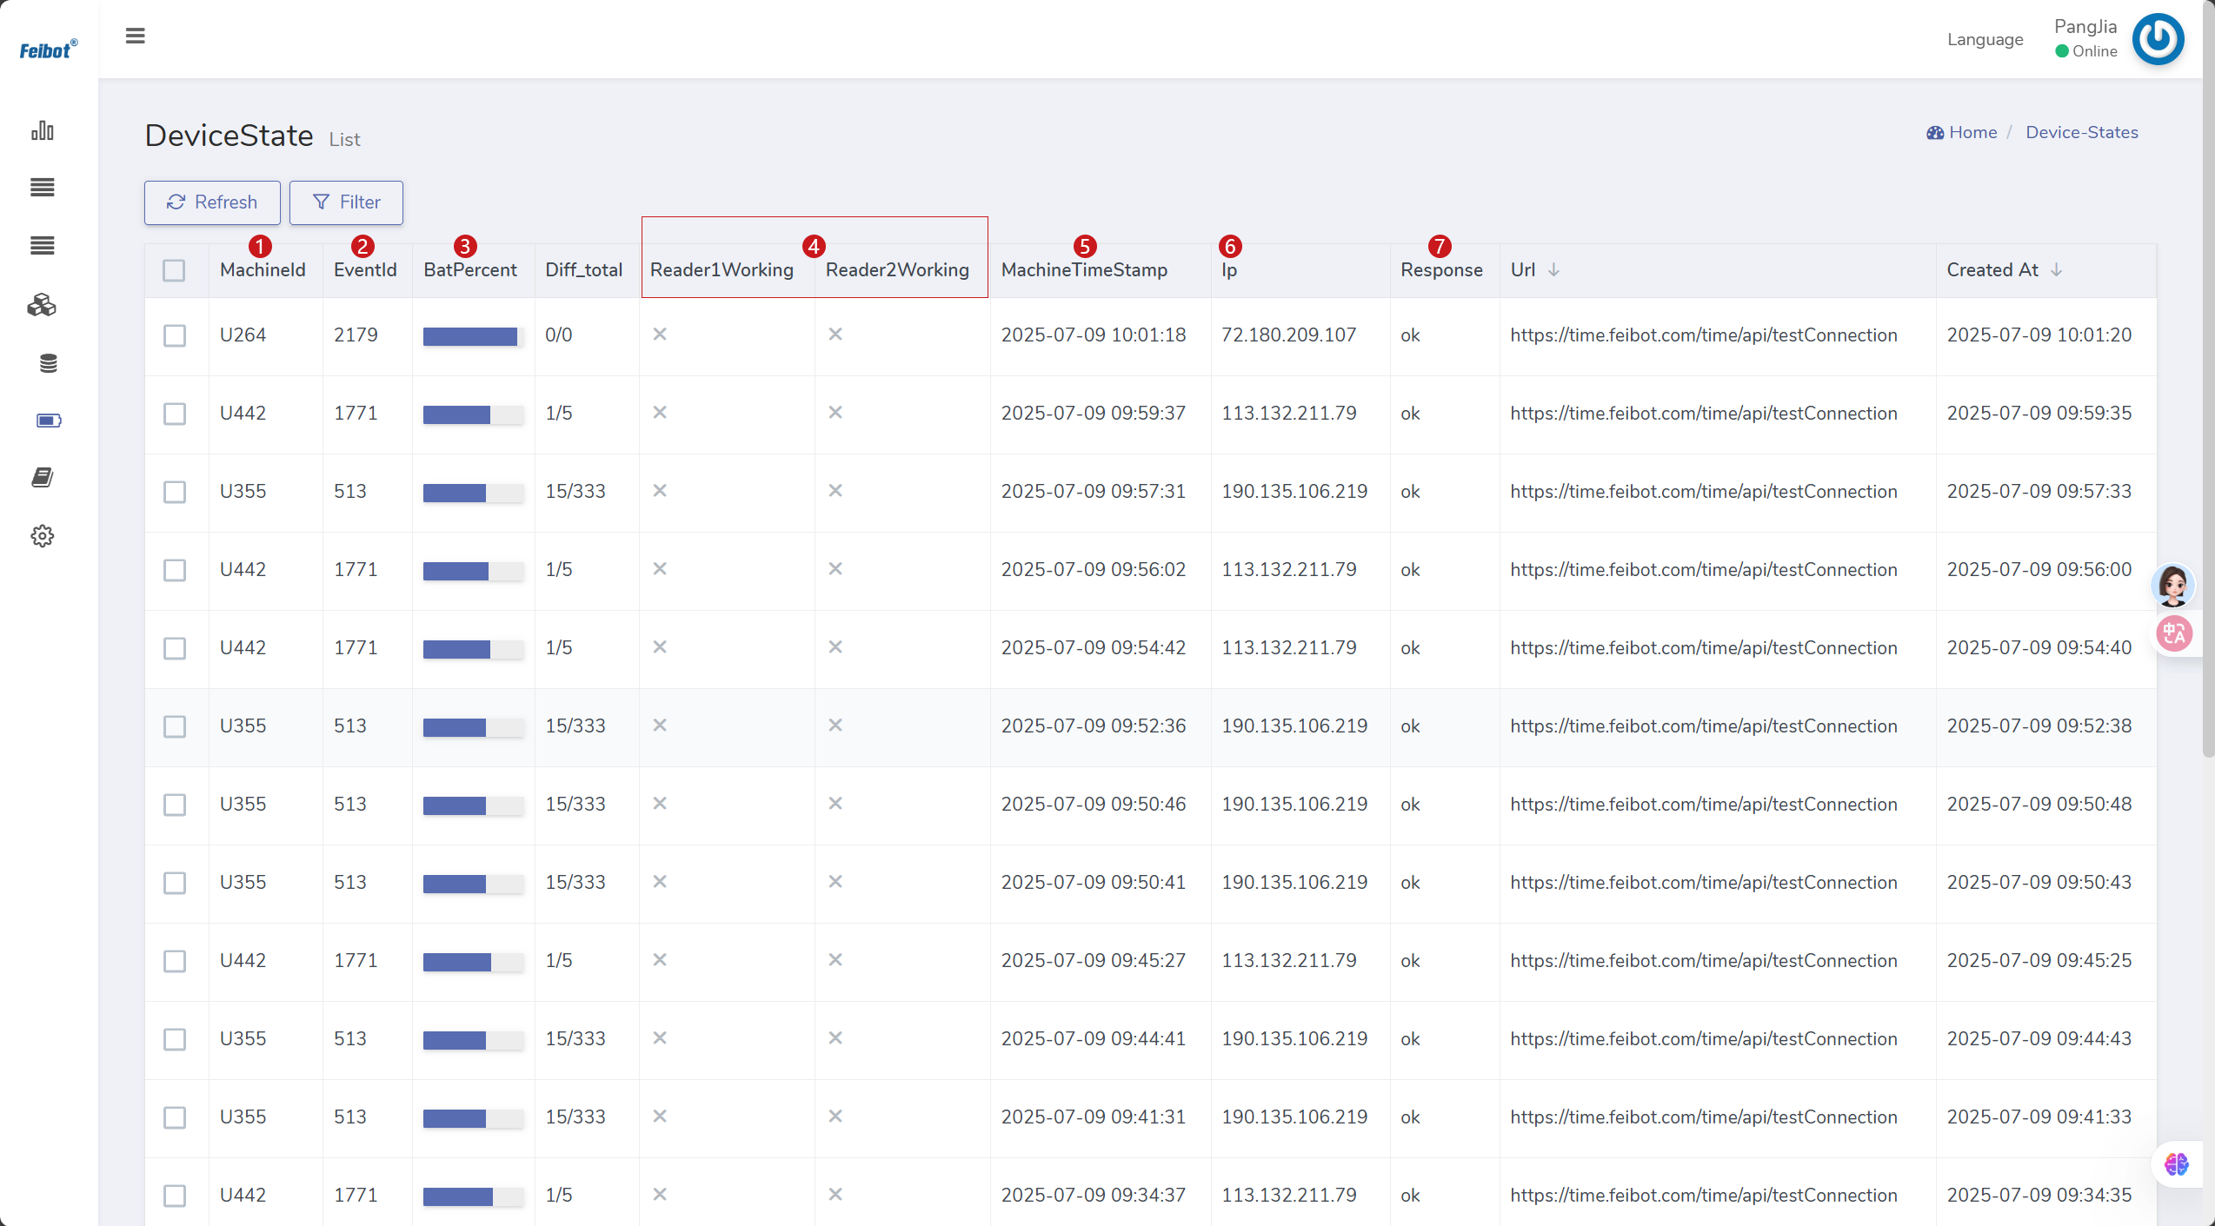Check the row with timestamp 09:54:42

tap(175, 648)
